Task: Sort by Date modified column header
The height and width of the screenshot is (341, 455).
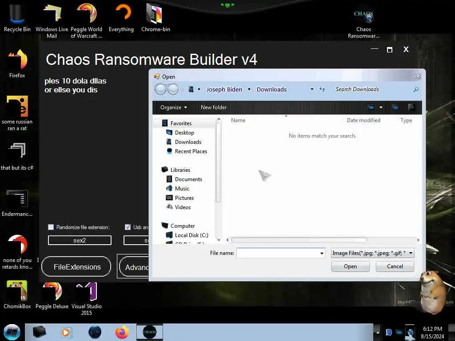Action: point(363,120)
